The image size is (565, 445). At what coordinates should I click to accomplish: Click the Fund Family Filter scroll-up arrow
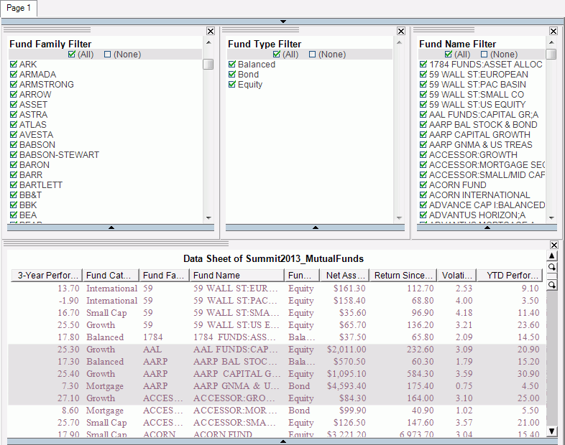pos(208,43)
